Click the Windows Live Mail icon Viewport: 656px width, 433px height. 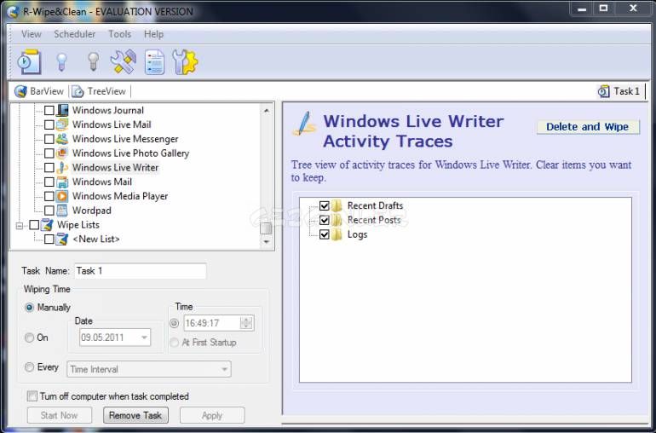[62, 124]
